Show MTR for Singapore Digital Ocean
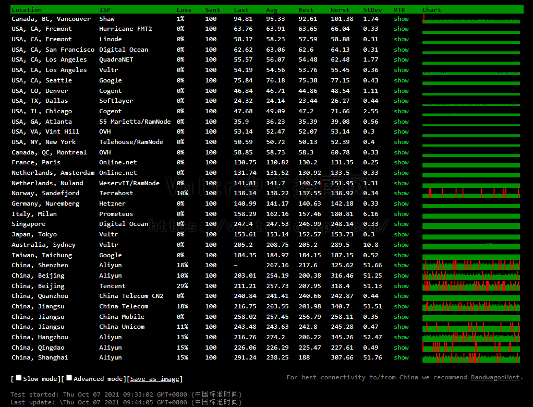Image resolution: width=533 pixels, height=407 pixels. coord(401,224)
